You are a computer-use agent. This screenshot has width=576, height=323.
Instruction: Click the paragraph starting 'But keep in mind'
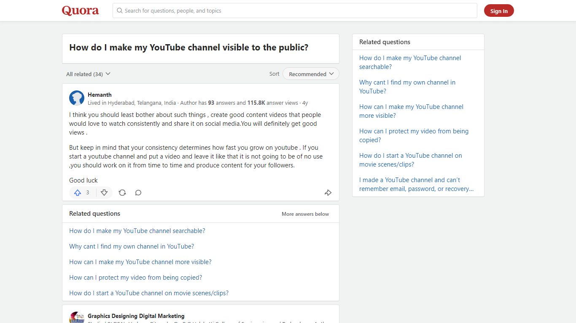[x=196, y=156]
